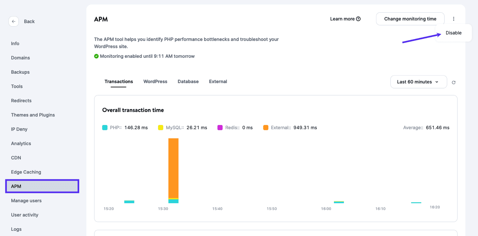This screenshot has width=478, height=236.
Task: Open the Learn more question mark icon
Action: (x=358, y=19)
